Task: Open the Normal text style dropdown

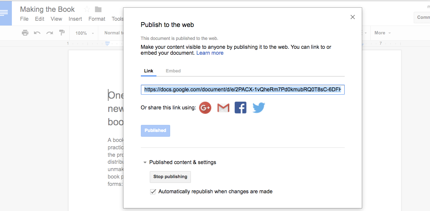Action: point(114,33)
